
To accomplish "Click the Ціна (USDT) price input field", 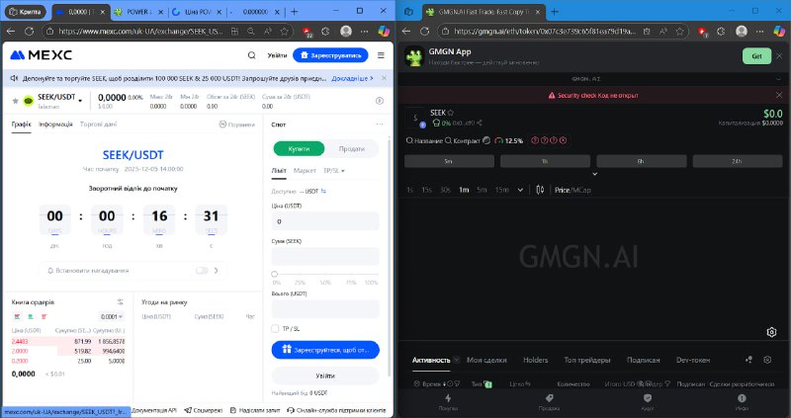I will [325, 221].
